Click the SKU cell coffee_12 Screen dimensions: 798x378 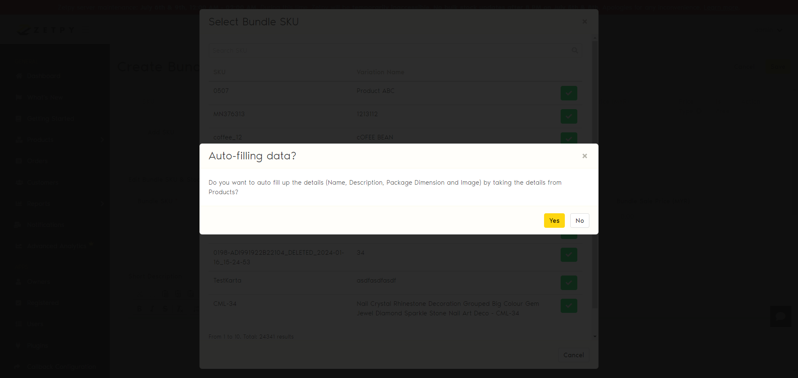pos(227,137)
